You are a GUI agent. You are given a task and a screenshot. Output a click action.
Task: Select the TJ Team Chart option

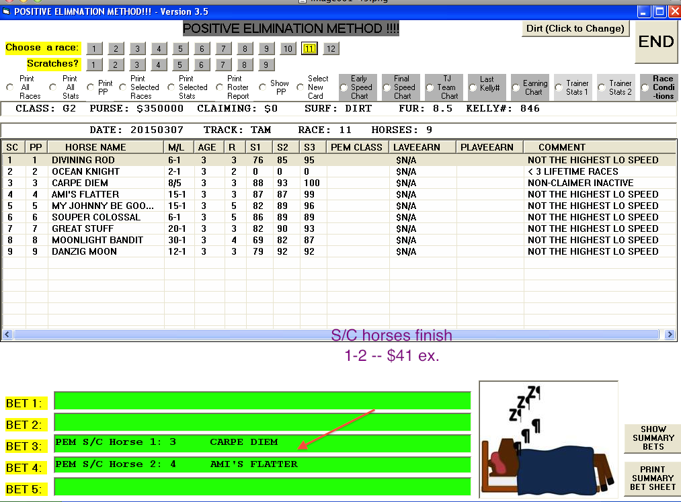click(430, 88)
